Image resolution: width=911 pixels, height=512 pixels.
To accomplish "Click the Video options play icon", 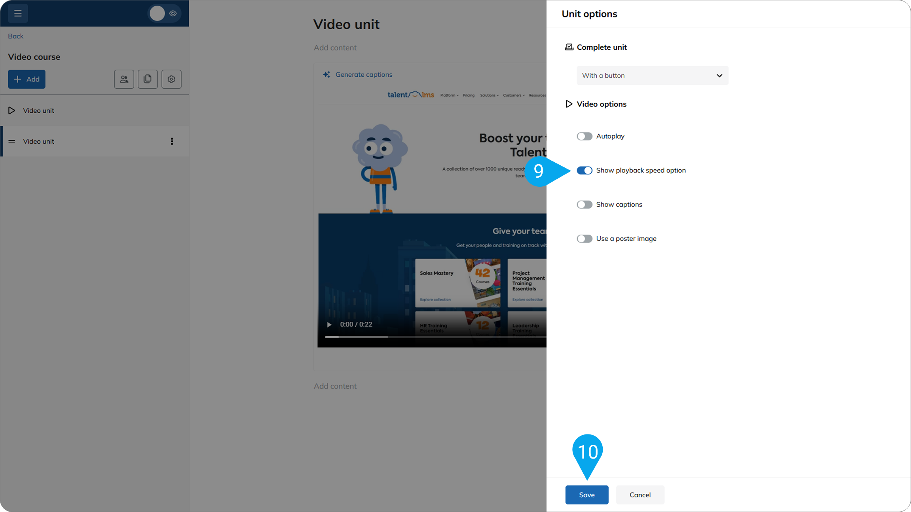I will click(x=569, y=104).
